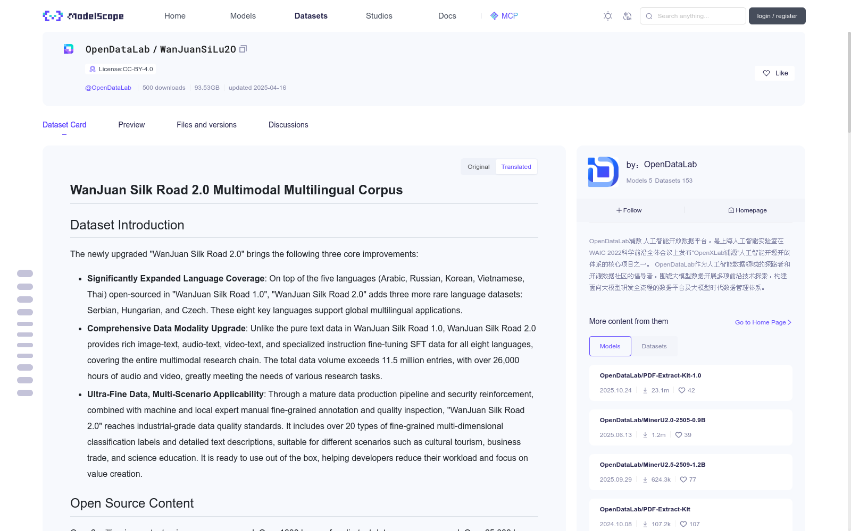Go to Home Page link
This screenshot has width=851, height=531.
pyautogui.click(x=763, y=322)
